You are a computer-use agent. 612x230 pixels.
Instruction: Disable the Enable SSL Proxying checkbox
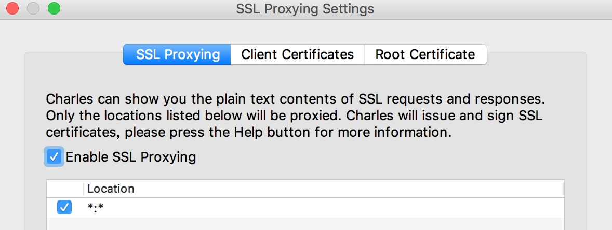[54, 157]
